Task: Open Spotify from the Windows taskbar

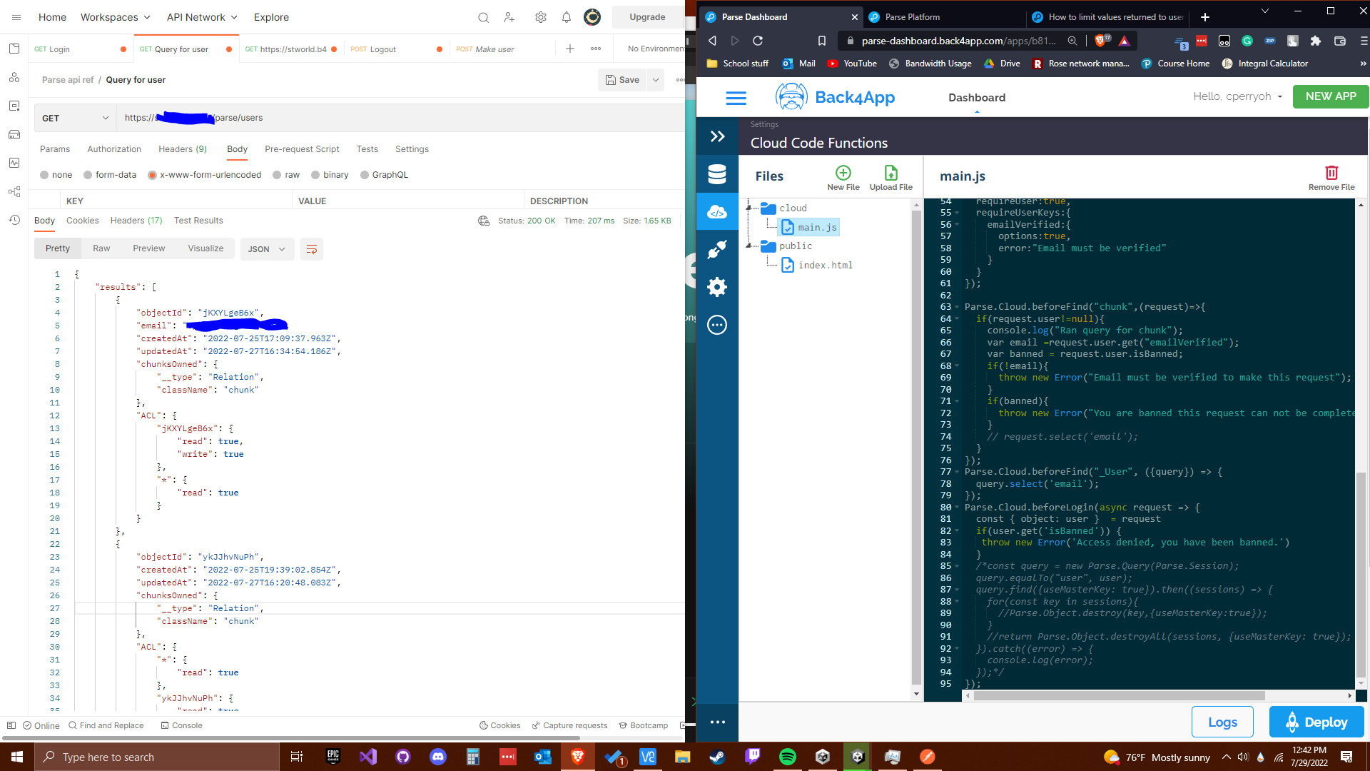Action: tap(787, 757)
